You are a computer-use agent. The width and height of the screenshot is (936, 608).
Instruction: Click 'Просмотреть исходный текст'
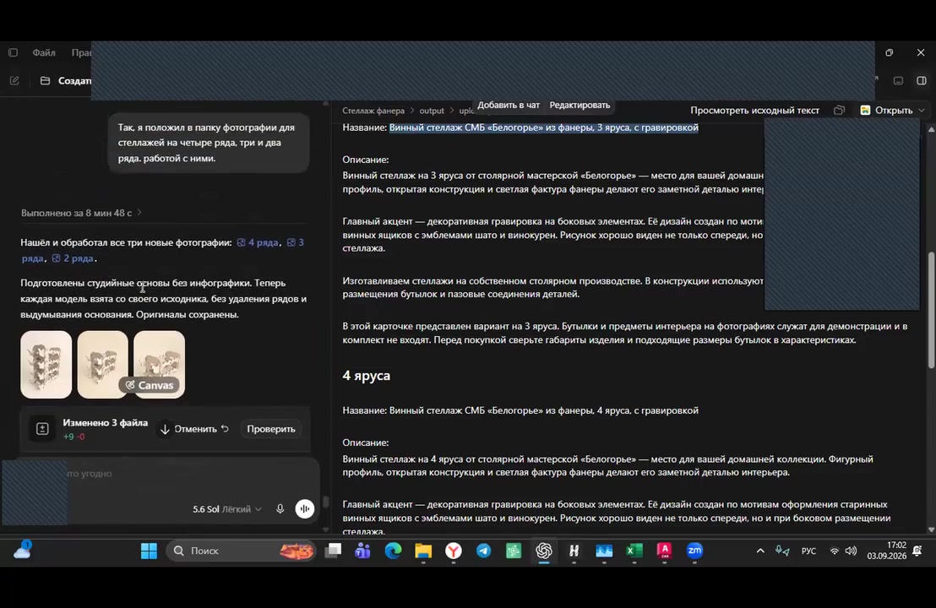click(754, 111)
